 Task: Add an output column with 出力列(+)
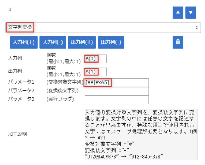(82, 42)
